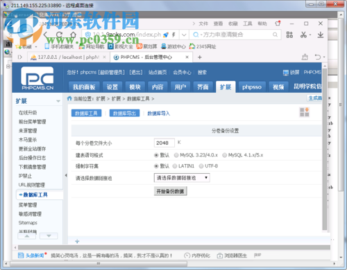Switch to the 用户 tab
The width and height of the screenshot is (347, 270).
tap(180, 87)
